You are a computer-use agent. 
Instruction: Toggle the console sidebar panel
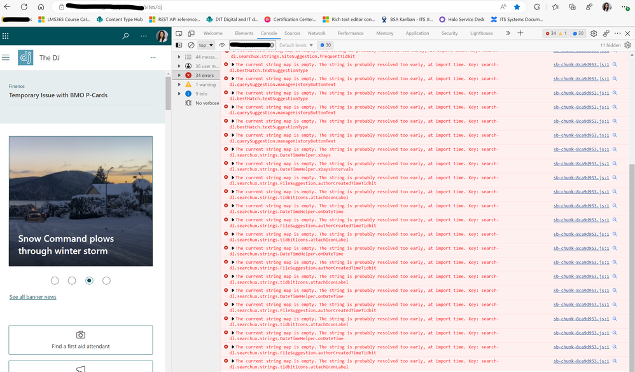(x=179, y=45)
